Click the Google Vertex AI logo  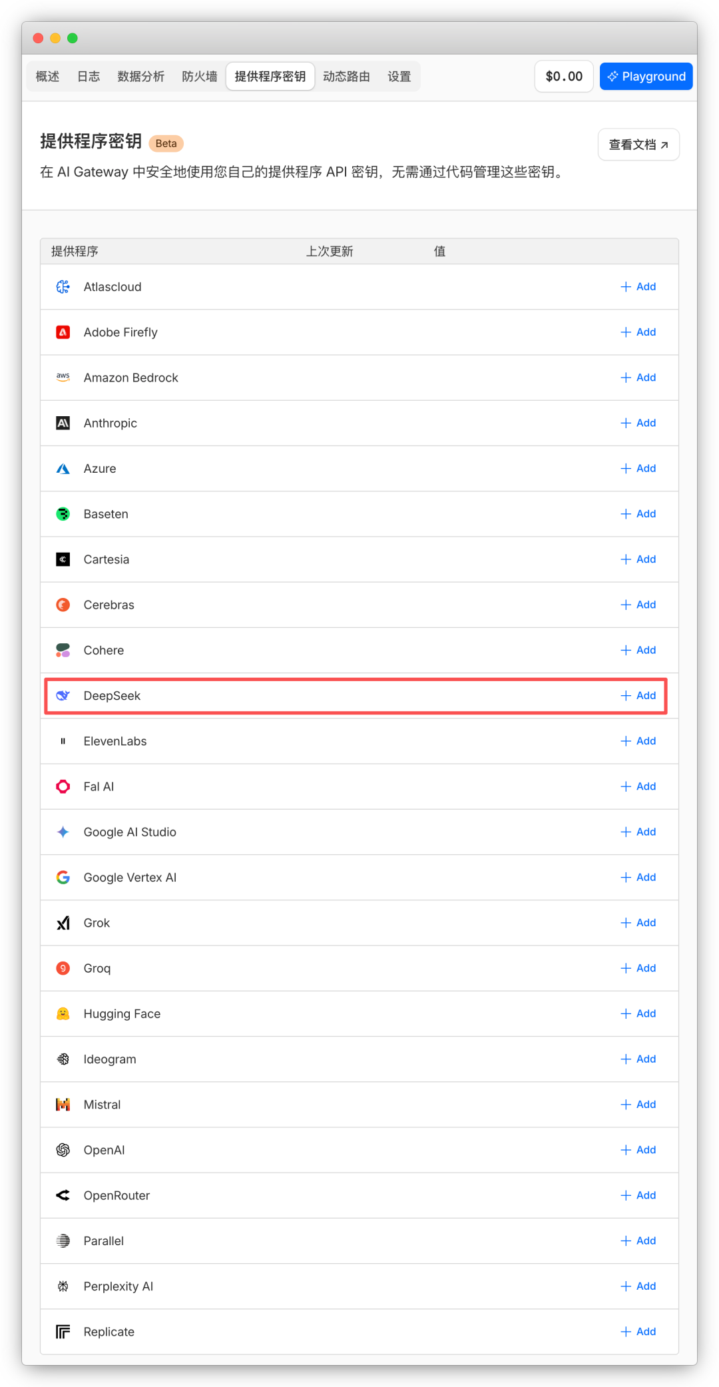click(63, 877)
